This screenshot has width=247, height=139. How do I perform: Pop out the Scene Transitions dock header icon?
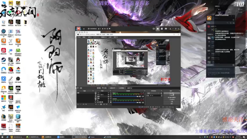tap(161, 91)
